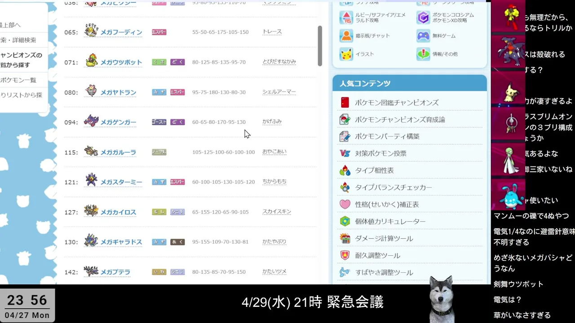This screenshot has height=323, width=575.
Task: Click the エスパー type badge for メガフーディン
Action: (159, 32)
